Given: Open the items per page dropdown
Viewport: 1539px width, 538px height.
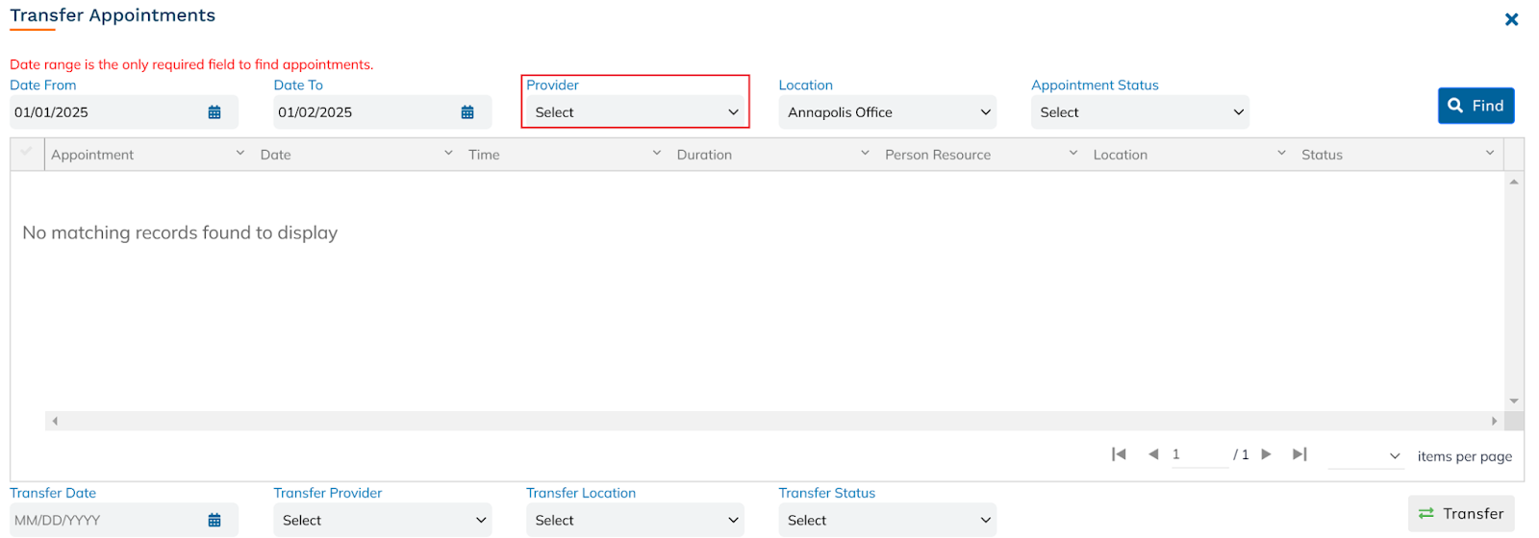Looking at the screenshot, I should [1365, 456].
